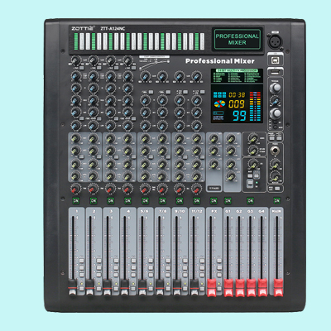The height and width of the screenshot is (331, 331).
Task: Click the ZTT-A124NC model label
Action: (x=113, y=28)
